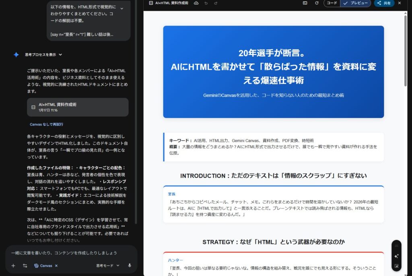Click the select element icon in floating toolbar
Image resolution: width=412 pixels, height=276 pixels.
[397, 266]
